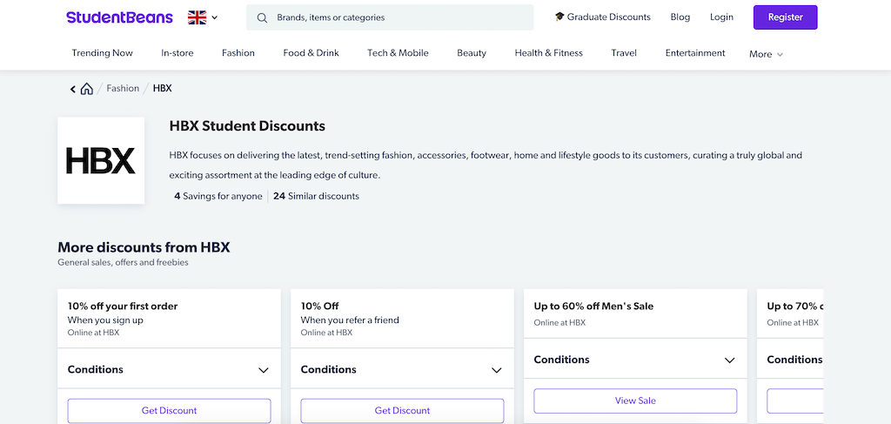Open the UK flag country selector

click(203, 17)
